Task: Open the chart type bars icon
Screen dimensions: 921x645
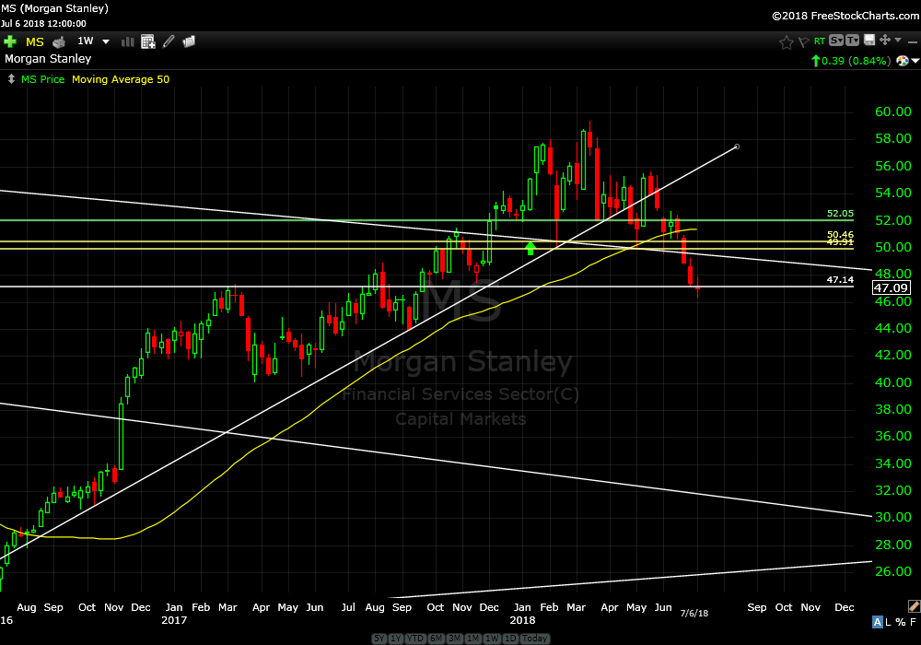Action: (127, 41)
